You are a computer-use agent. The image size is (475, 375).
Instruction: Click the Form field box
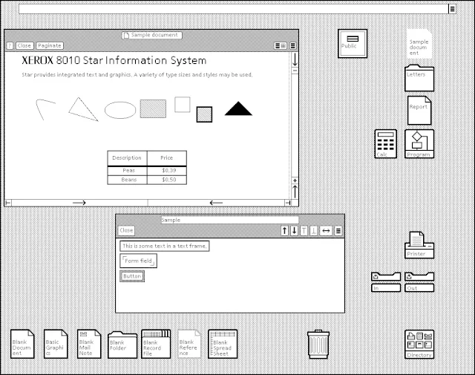tap(139, 261)
